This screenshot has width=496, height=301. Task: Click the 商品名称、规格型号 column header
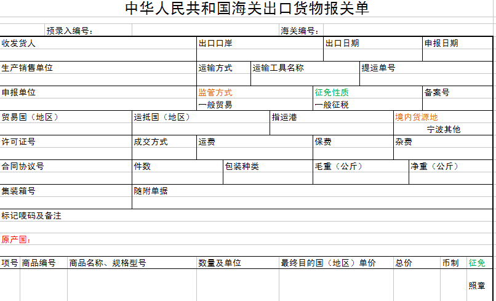point(132,263)
